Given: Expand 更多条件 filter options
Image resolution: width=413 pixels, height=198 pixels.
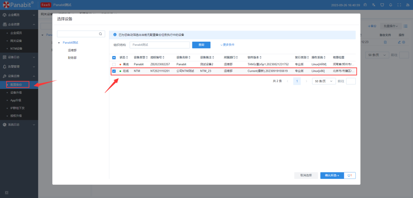Looking at the screenshot, I should [227, 45].
